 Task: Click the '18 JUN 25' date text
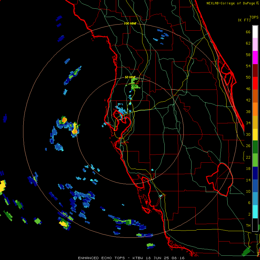tap(157, 258)
